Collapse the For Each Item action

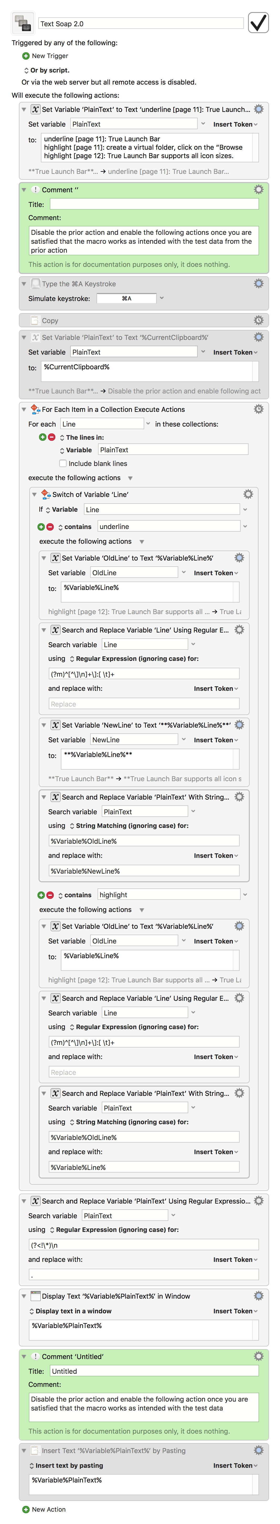point(24,409)
